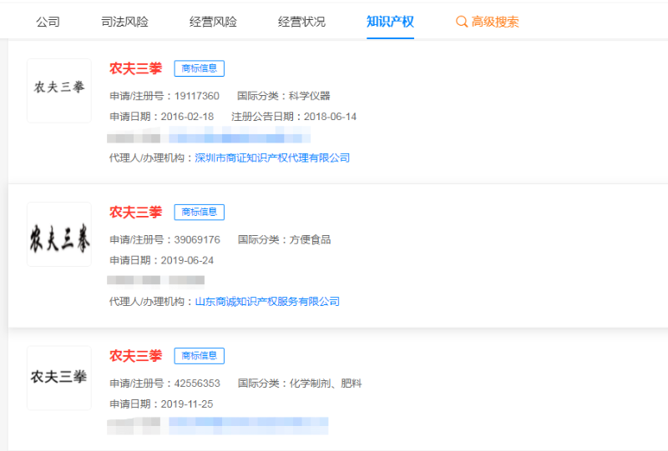
Task: Click the 高级搜索 magnifier icon
Action: (x=462, y=22)
